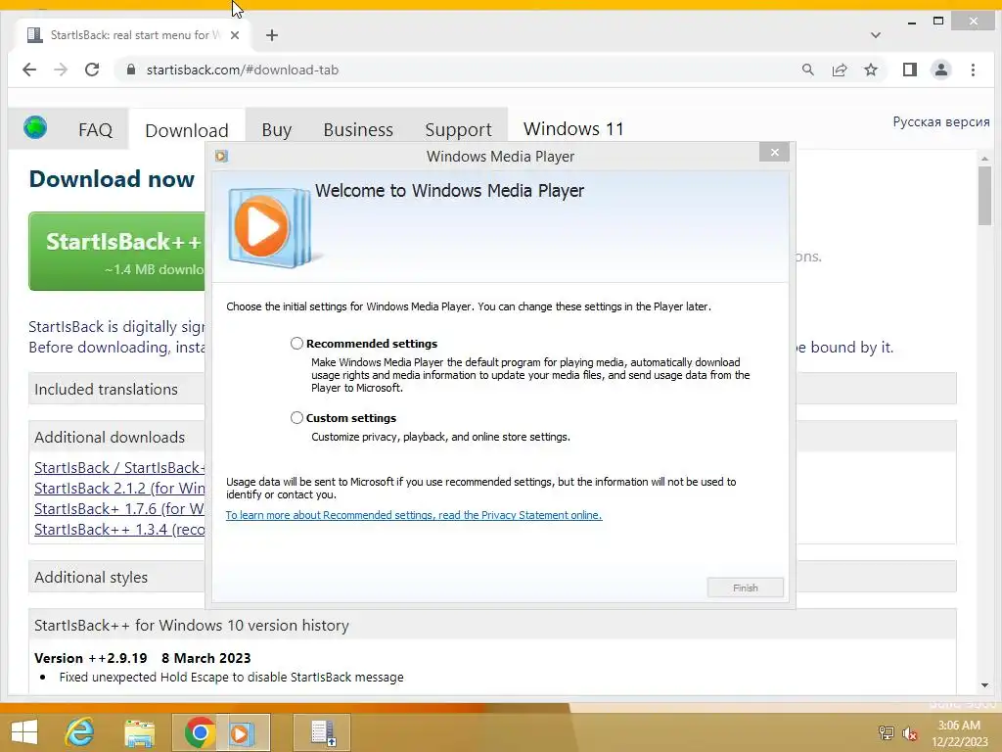Click the green StartIsBack++ download button
The height and width of the screenshot is (752, 1002).
[x=117, y=252]
